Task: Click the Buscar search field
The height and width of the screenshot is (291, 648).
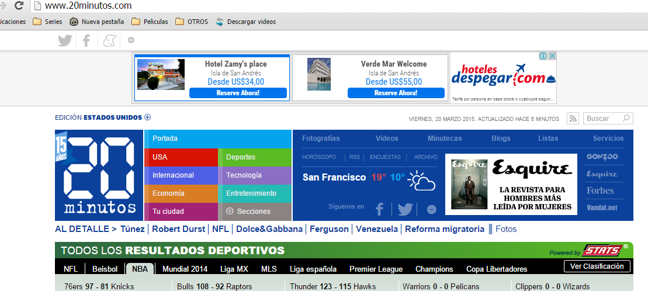Action: (602, 119)
